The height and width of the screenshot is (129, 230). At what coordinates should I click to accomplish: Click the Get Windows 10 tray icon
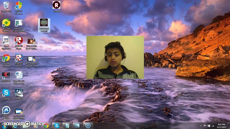[209, 126]
